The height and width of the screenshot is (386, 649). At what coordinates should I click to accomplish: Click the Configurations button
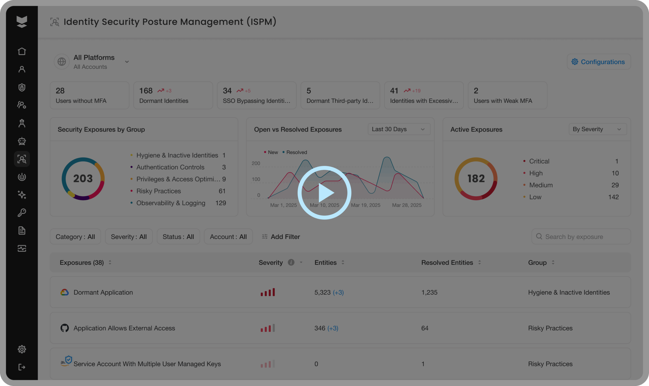point(599,62)
